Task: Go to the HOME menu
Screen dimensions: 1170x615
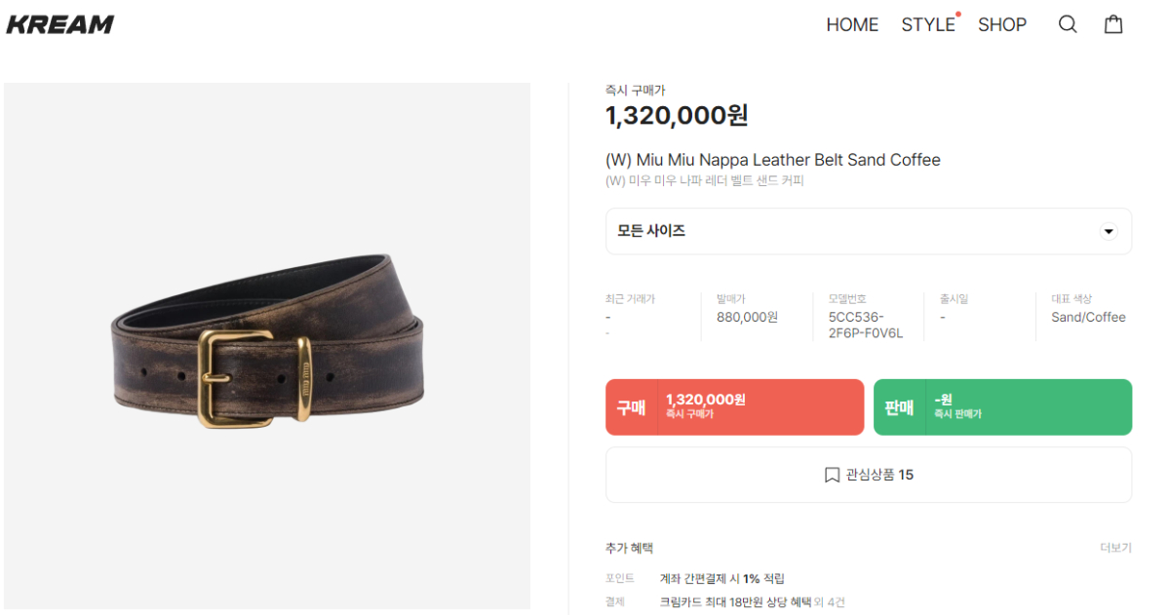Action: coord(852,25)
